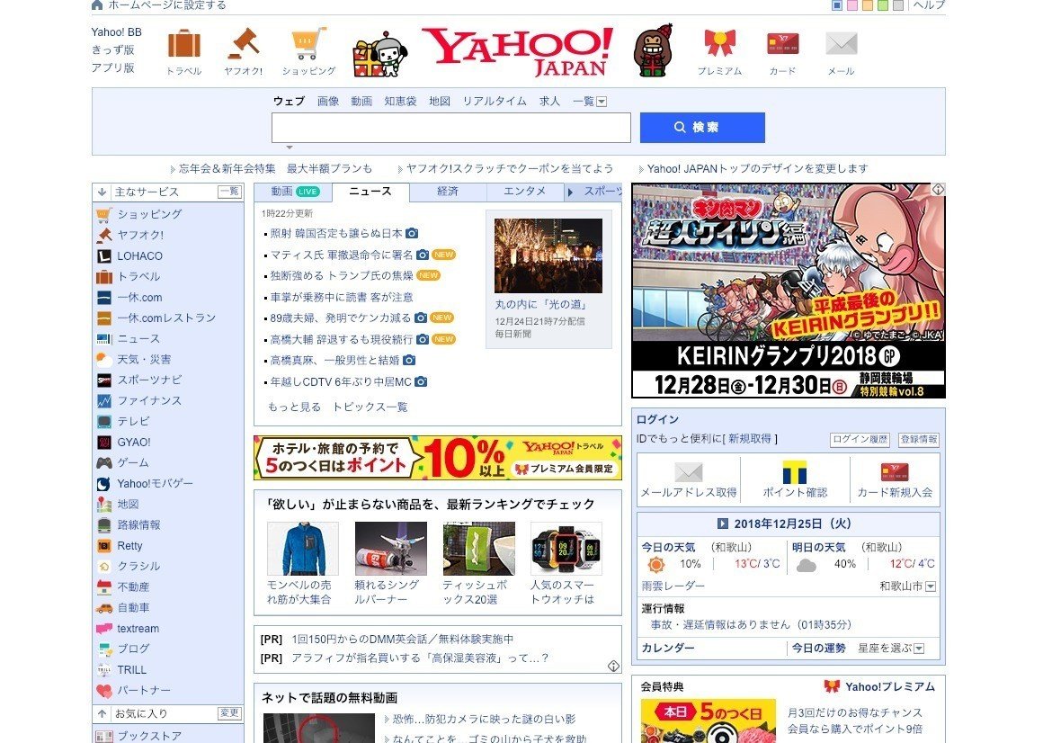The width and height of the screenshot is (1043, 743).
Task: Select the 画像 search category
Action: point(328,101)
